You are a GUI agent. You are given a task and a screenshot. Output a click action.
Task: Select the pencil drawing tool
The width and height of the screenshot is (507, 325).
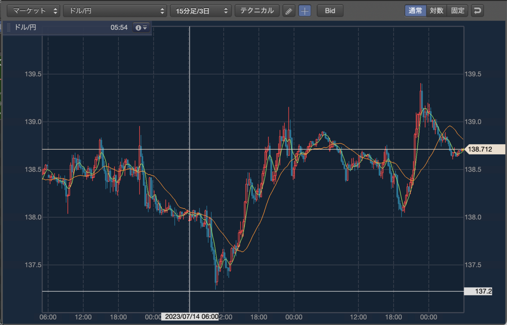coord(289,11)
